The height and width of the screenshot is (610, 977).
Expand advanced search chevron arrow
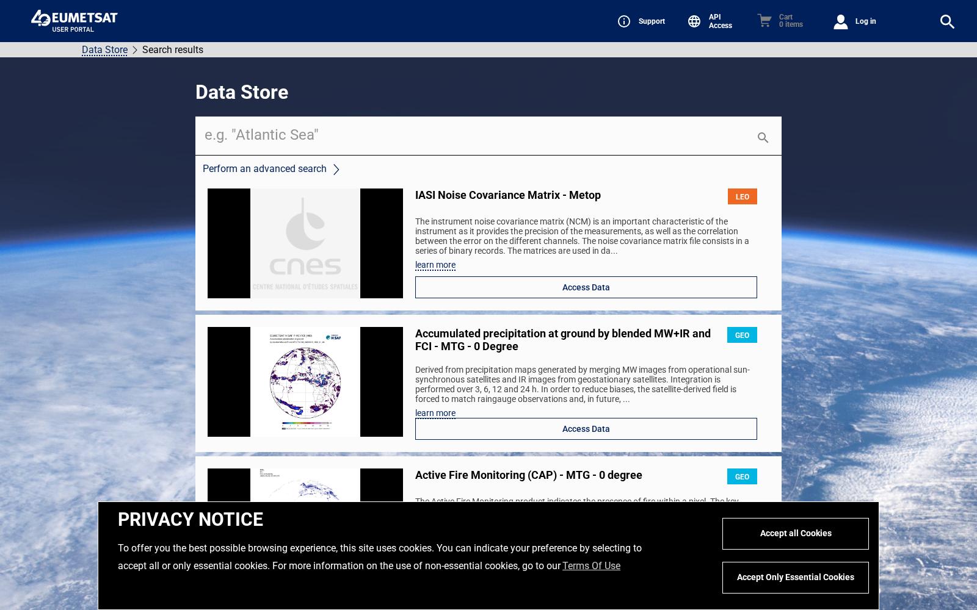pos(336,170)
